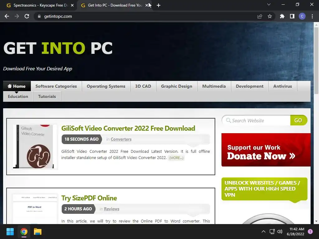
Task: Close the Spectrasonics Keyscape tab
Action: coord(72,6)
